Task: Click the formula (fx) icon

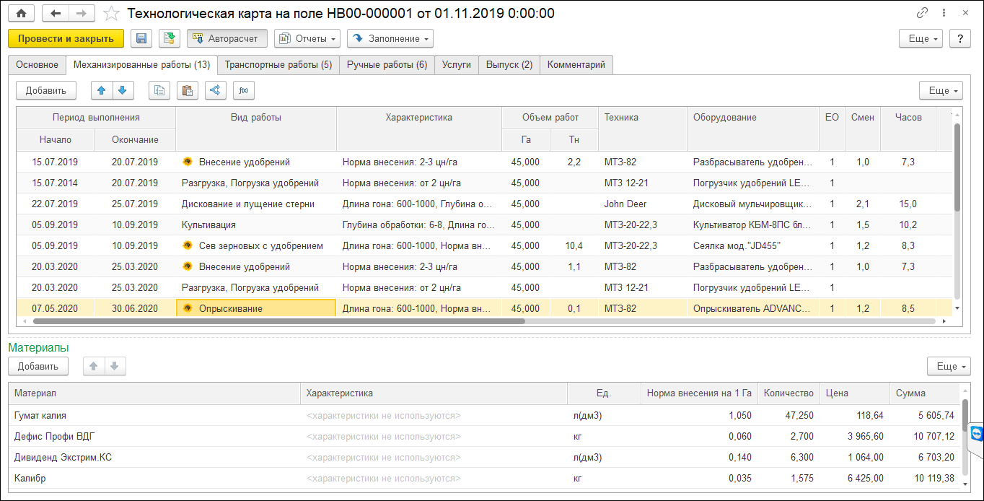Action: tap(243, 90)
